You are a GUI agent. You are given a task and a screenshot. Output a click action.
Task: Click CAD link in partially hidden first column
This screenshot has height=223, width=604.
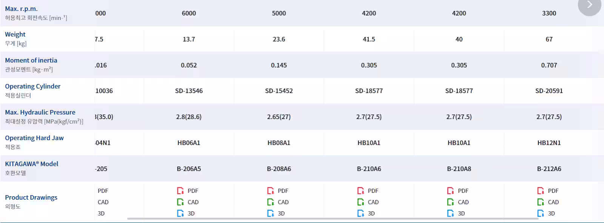pos(103,202)
